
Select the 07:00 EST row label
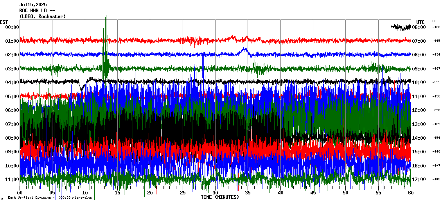(x=12, y=124)
